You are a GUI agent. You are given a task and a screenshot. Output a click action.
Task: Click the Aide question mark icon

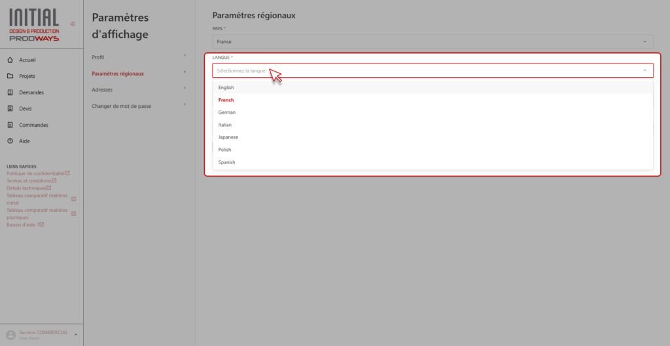coord(10,141)
